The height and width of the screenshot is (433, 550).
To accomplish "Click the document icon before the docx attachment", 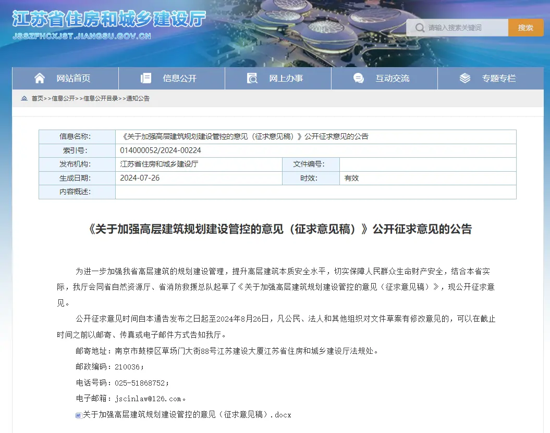I will coord(78,415).
